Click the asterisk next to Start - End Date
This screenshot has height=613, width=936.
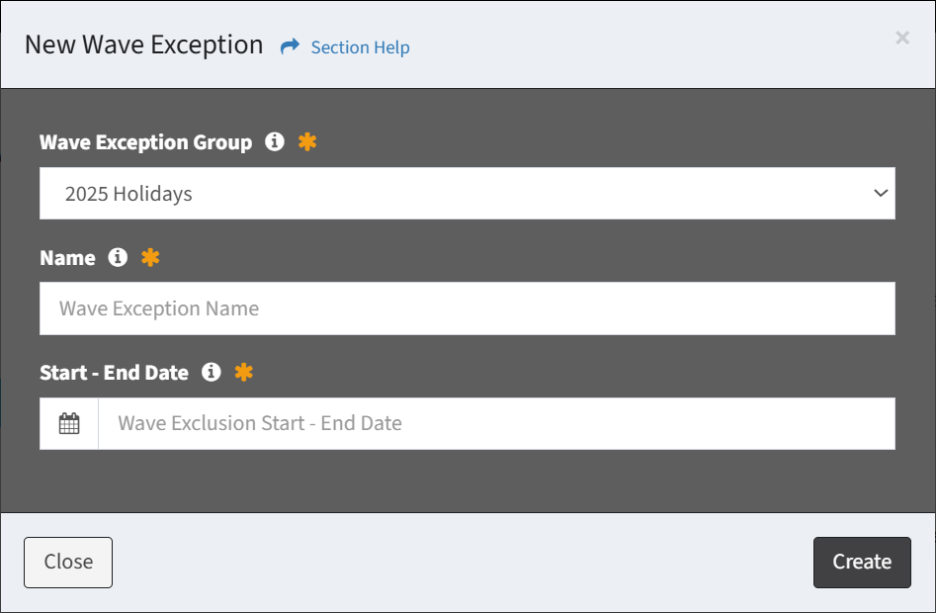coord(243,372)
